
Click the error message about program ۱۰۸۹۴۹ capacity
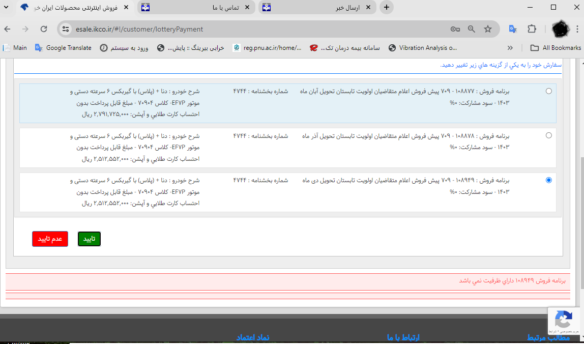click(x=512, y=280)
